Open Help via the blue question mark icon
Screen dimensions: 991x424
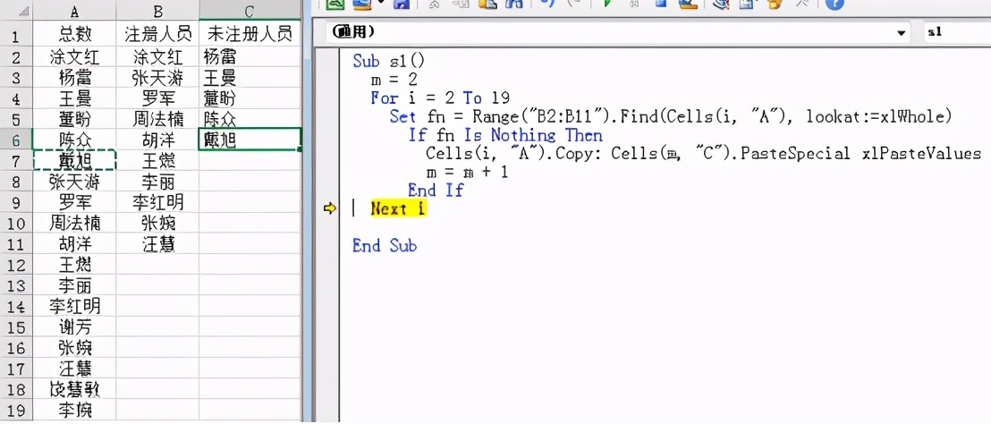pyautogui.click(x=834, y=4)
